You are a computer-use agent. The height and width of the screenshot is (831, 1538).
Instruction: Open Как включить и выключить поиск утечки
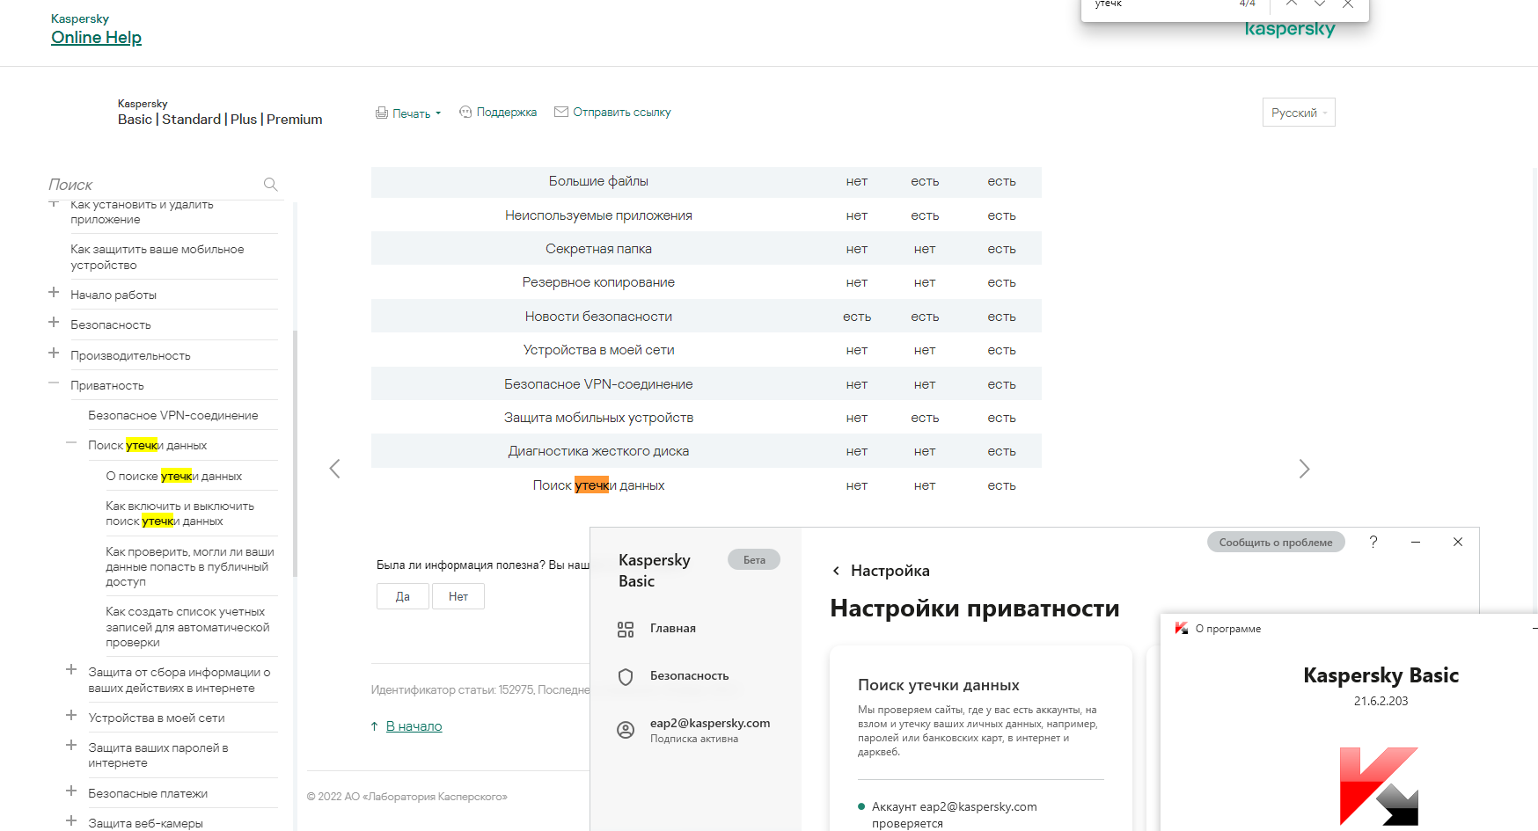click(x=179, y=514)
